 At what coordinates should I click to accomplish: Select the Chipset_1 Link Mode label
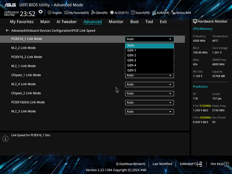point(26,75)
